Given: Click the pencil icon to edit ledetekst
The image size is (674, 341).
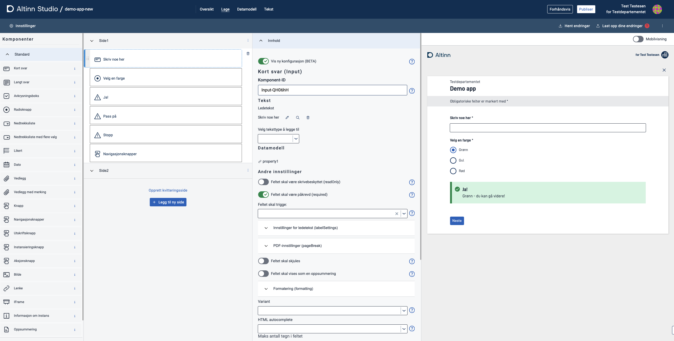Looking at the screenshot, I should click(287, 118).
